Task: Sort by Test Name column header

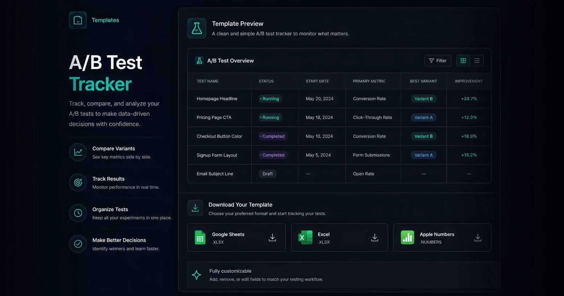Action: [x=207, y=81]
